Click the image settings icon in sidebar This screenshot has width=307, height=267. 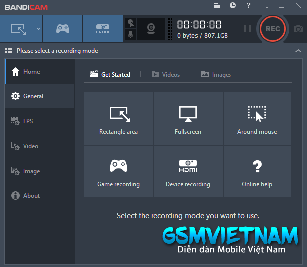[15, 171]
